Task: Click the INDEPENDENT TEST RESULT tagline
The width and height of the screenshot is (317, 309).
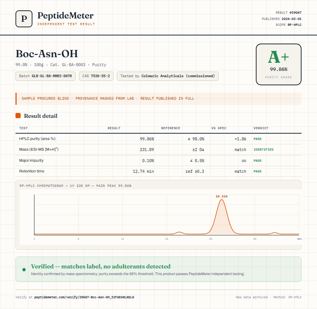Action: pyautogui.click(x=66, y=24)
